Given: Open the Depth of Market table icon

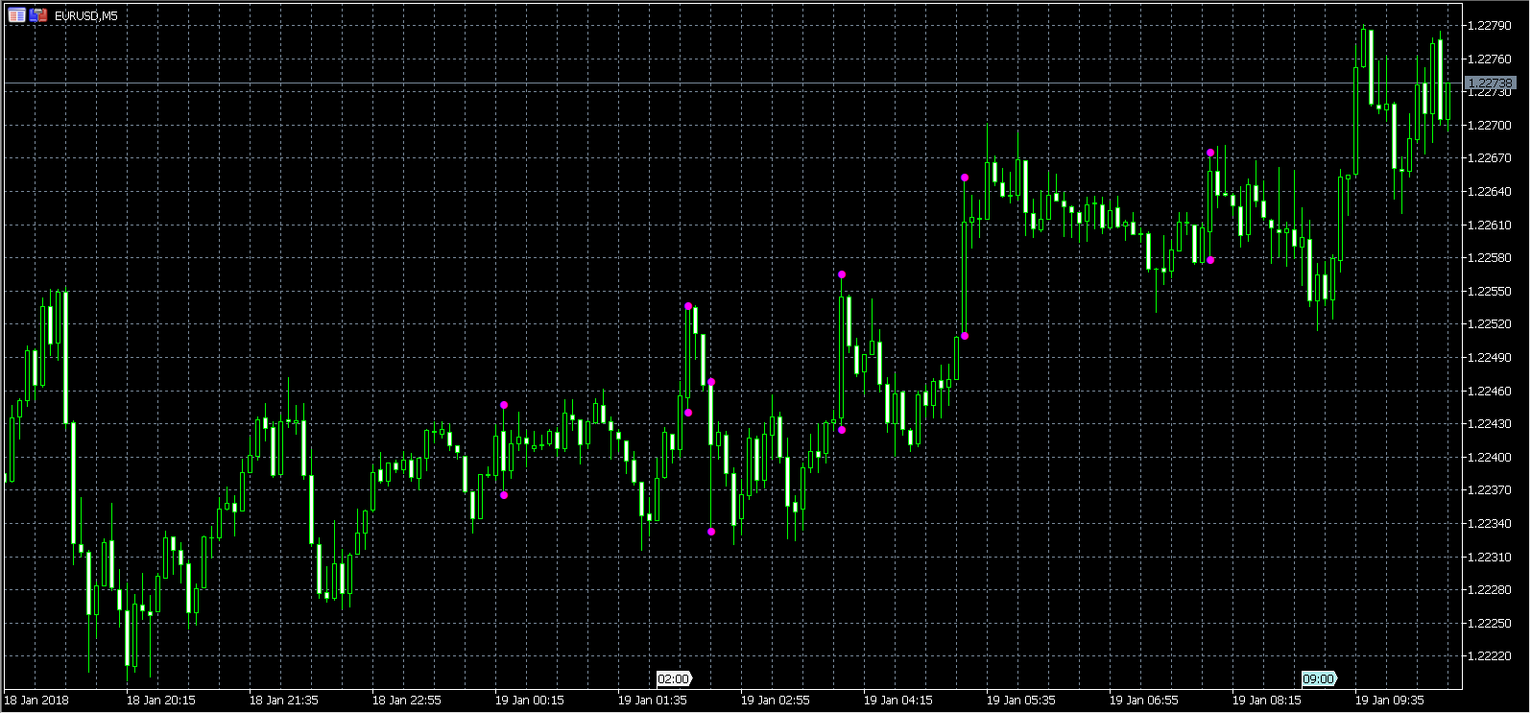Looking at the screenshot, I should point(17,15).
